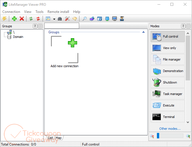Pin the Modes panel
This screenshot has width=192, height=147.
click(x=183, y=26)
